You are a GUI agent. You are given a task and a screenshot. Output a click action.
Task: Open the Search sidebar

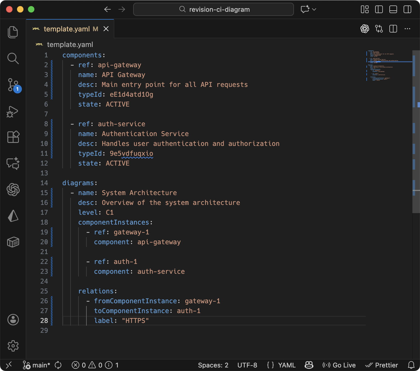point(13,58)
